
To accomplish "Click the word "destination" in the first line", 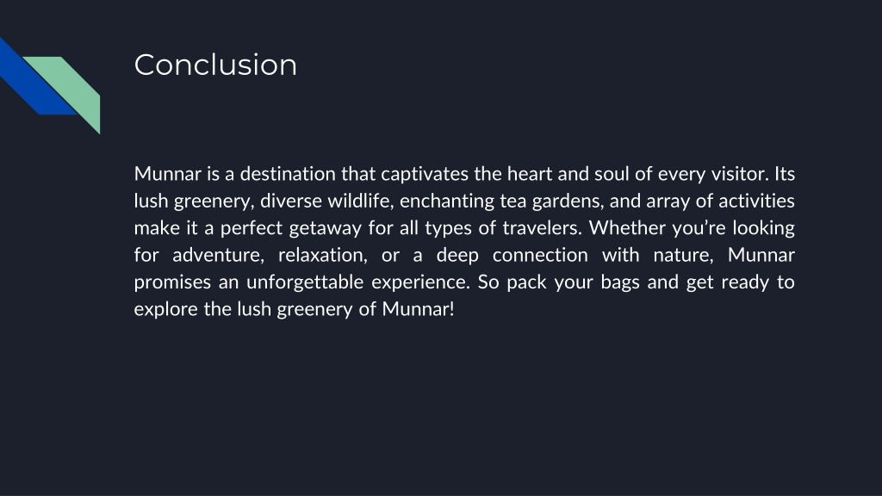I will coord(288,174).
